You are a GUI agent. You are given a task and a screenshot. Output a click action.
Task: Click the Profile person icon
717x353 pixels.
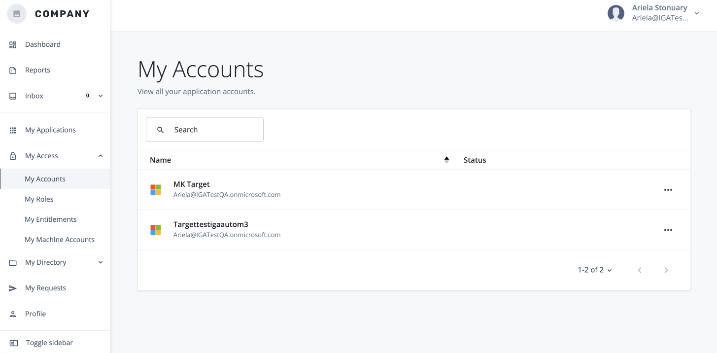(12, 314)
